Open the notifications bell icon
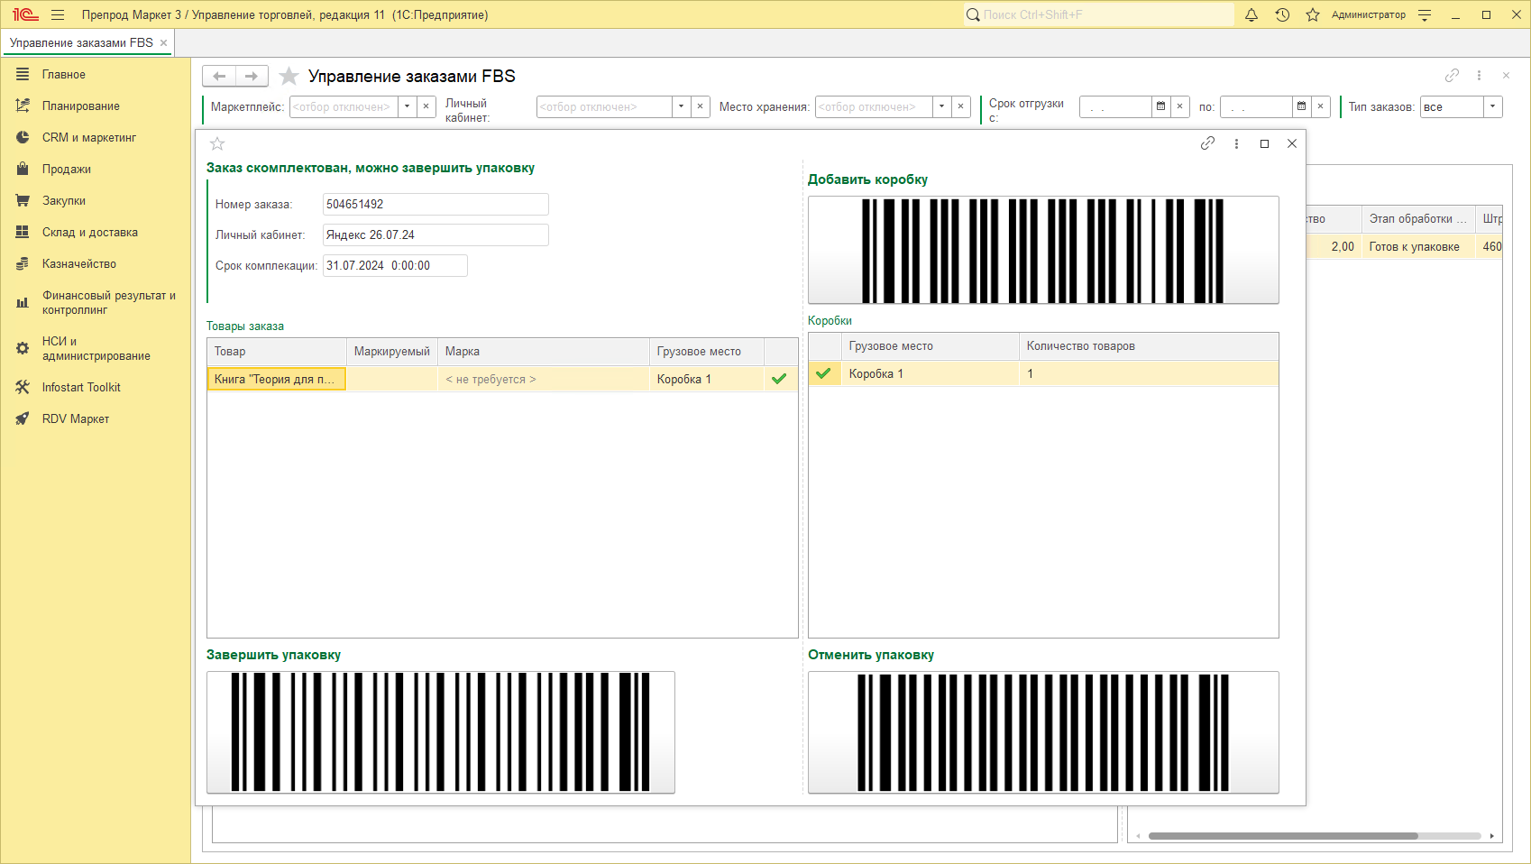This screenshot has height=864, width=1531. [x=1251, y=14]
